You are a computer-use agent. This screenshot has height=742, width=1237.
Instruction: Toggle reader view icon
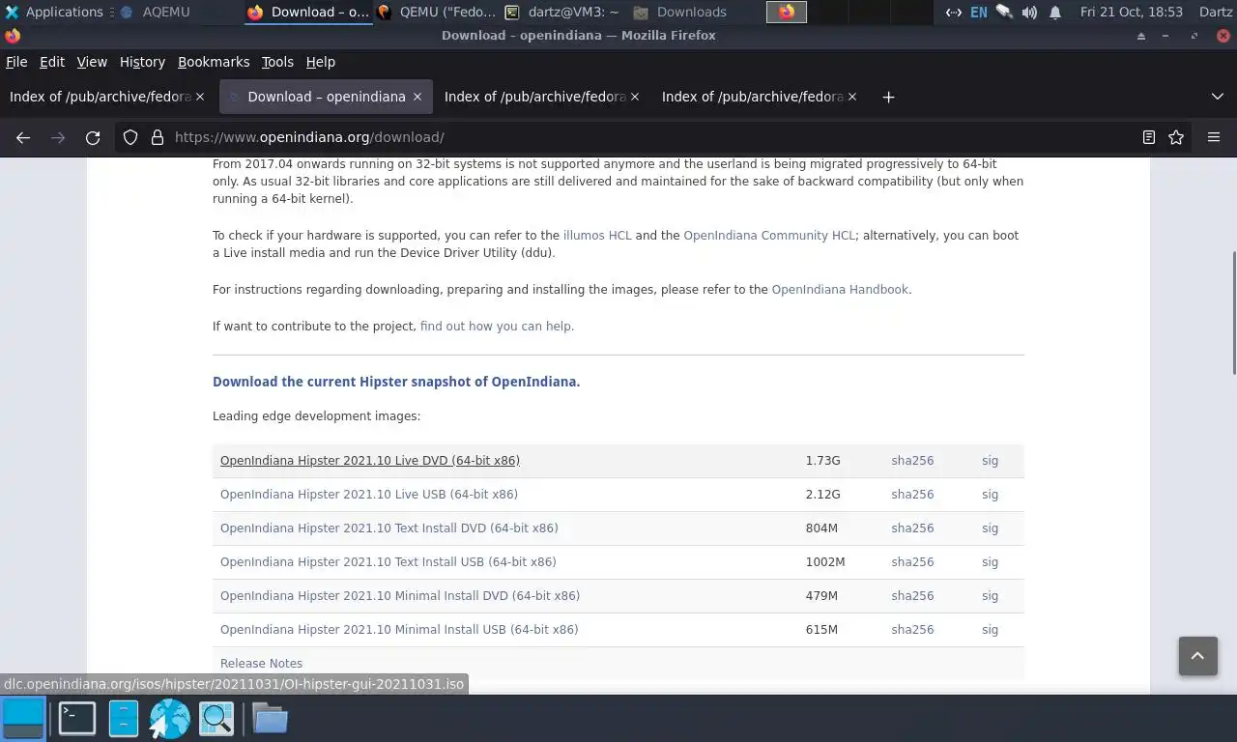1149,137
